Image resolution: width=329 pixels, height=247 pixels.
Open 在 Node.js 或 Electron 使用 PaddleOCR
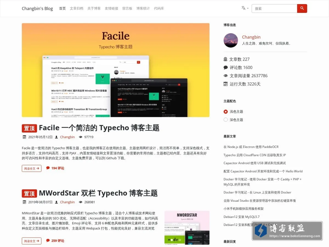(x=251, y=147)
